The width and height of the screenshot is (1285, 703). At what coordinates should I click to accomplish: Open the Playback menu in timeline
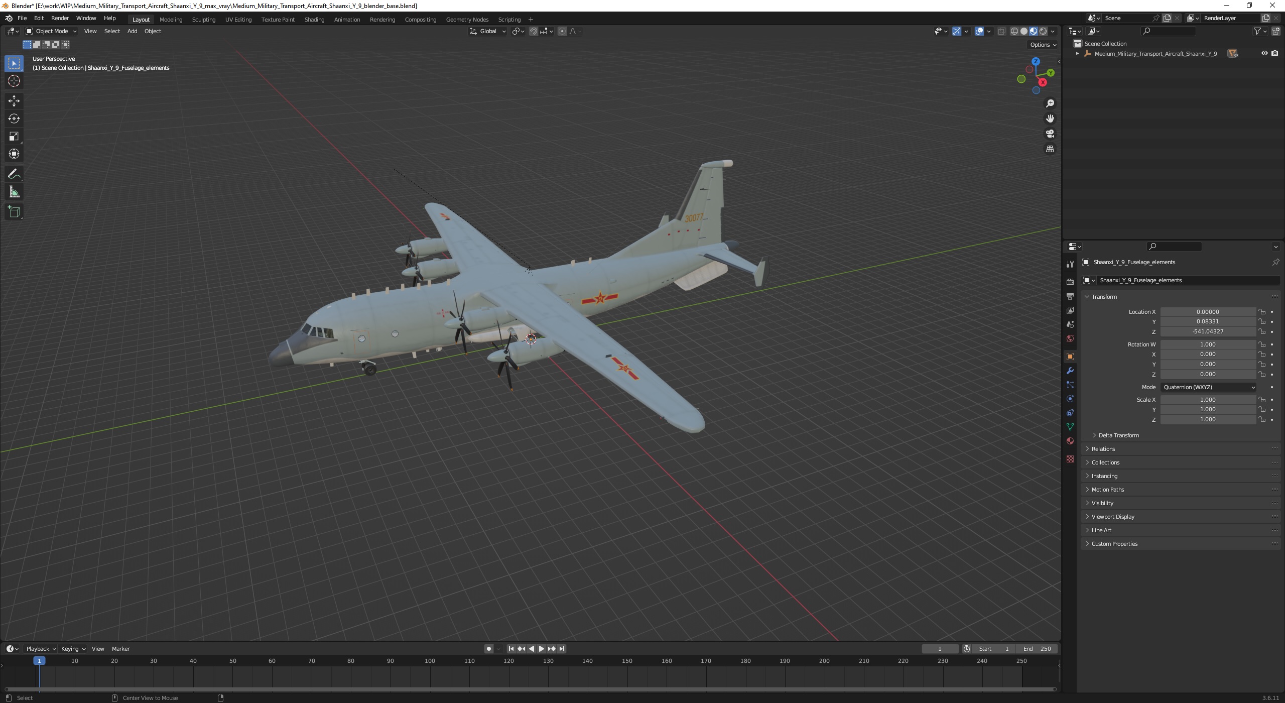point(41,649)
